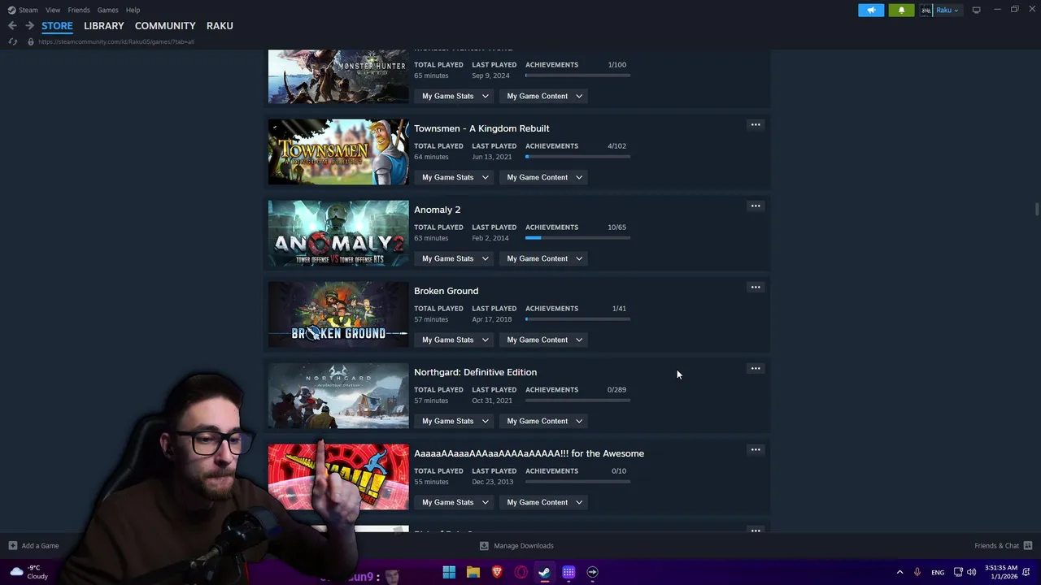Click the Anomaly 2 game thumbnail
This screenshot has height=585, width=1041.
pos(338,233)
